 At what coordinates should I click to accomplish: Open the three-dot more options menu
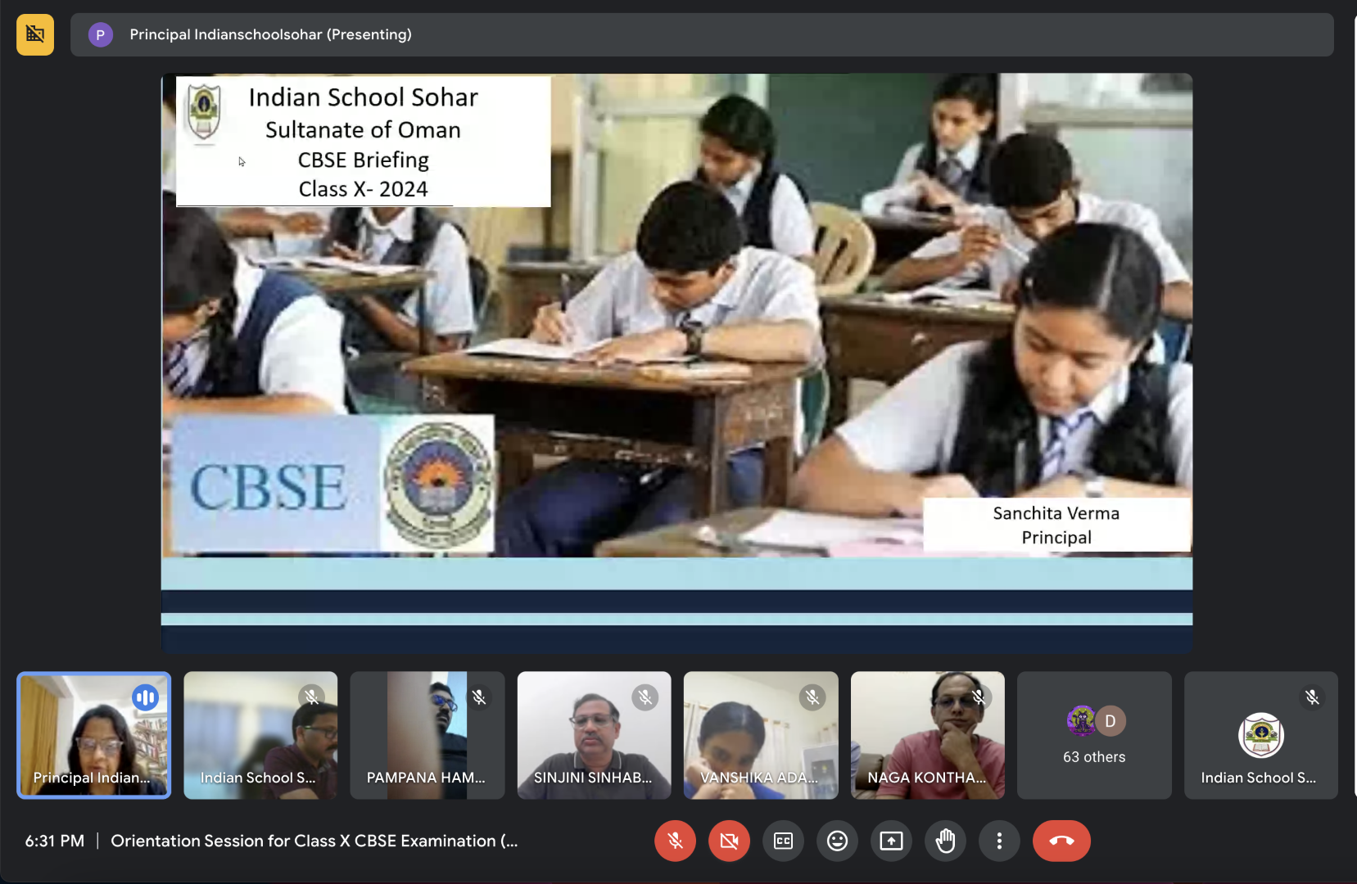pos(999,841)
